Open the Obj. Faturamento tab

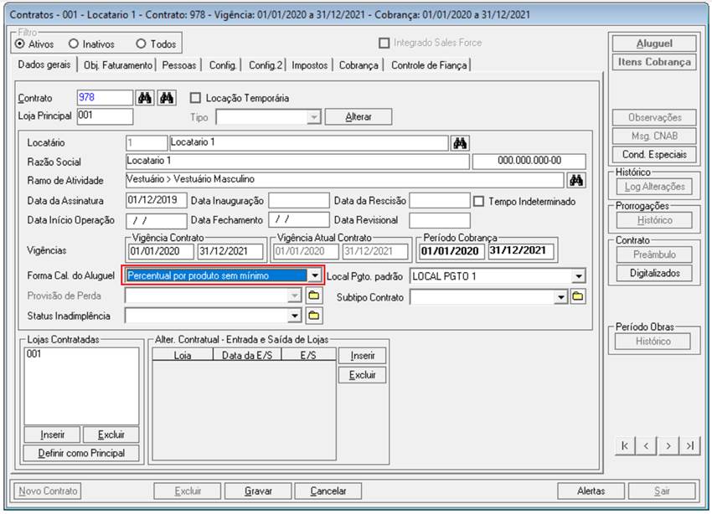pos(117,65)
